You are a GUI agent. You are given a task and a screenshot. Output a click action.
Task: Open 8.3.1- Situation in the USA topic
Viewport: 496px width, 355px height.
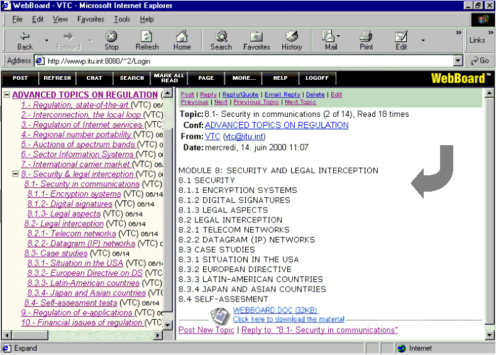[x=75, y=263]
